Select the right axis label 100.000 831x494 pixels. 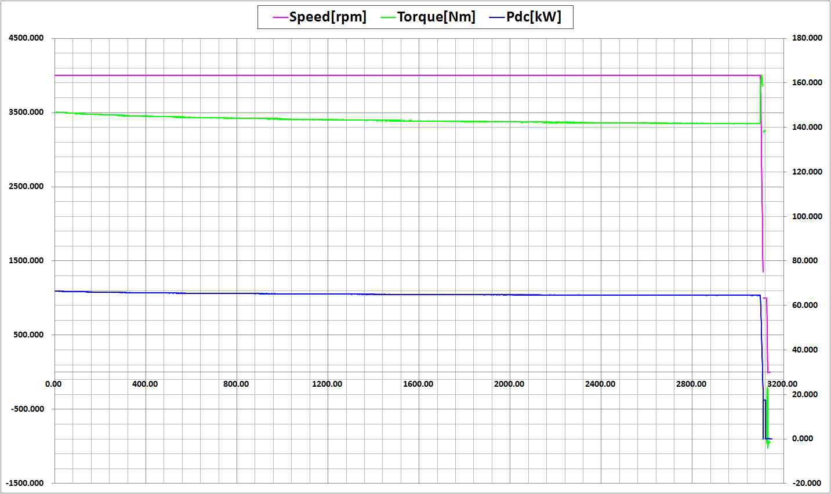[807, 217]
